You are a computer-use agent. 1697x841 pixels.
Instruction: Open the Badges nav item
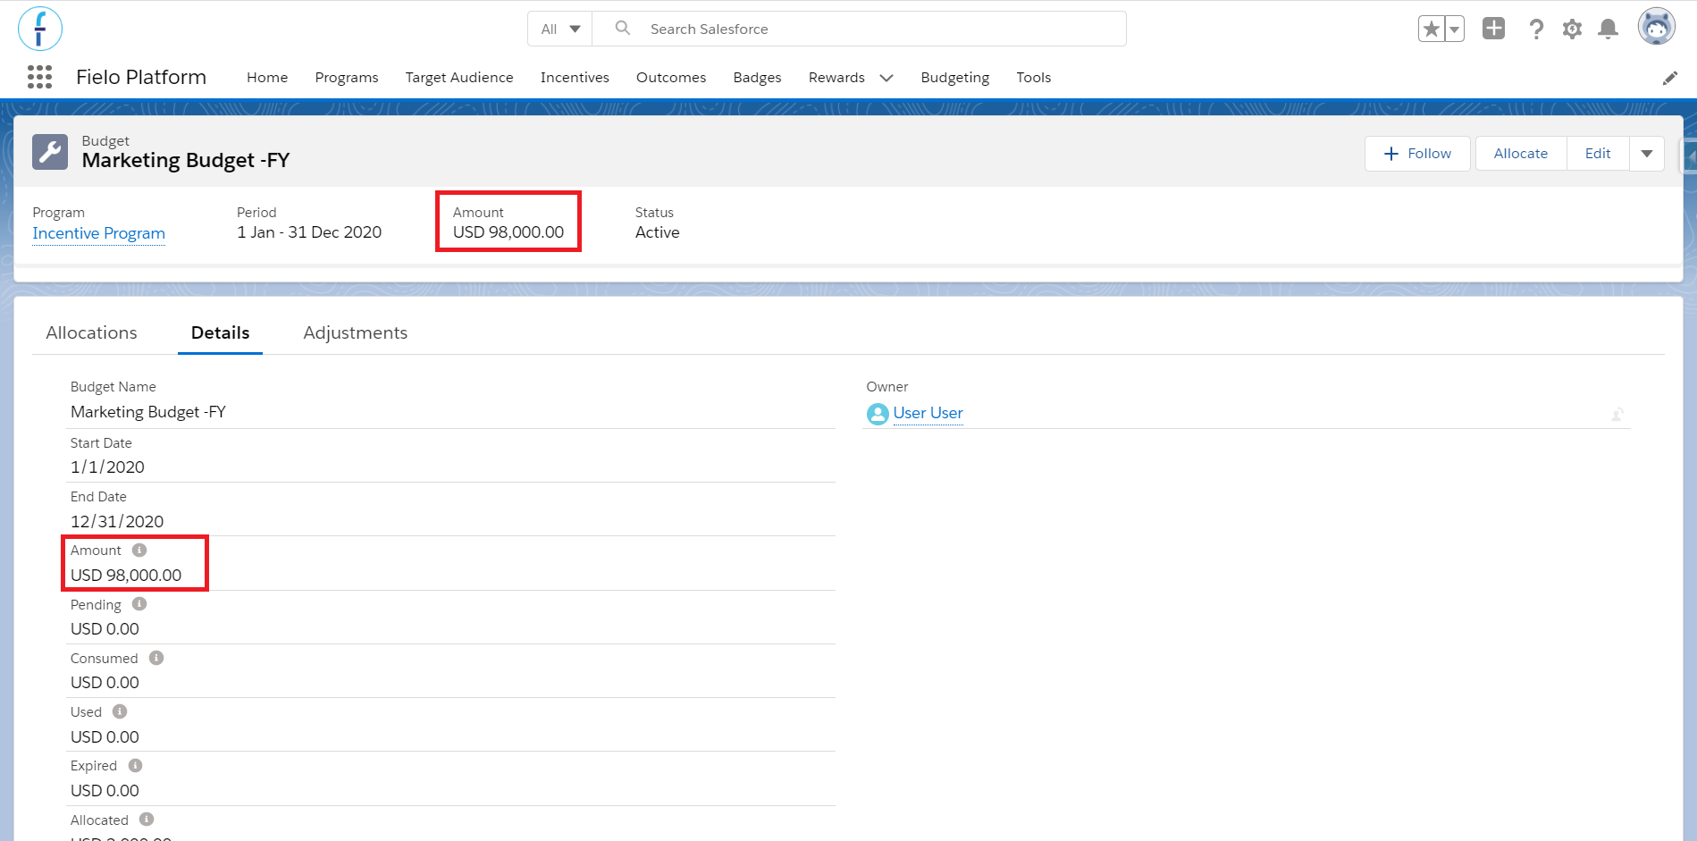tap(758, 78)
